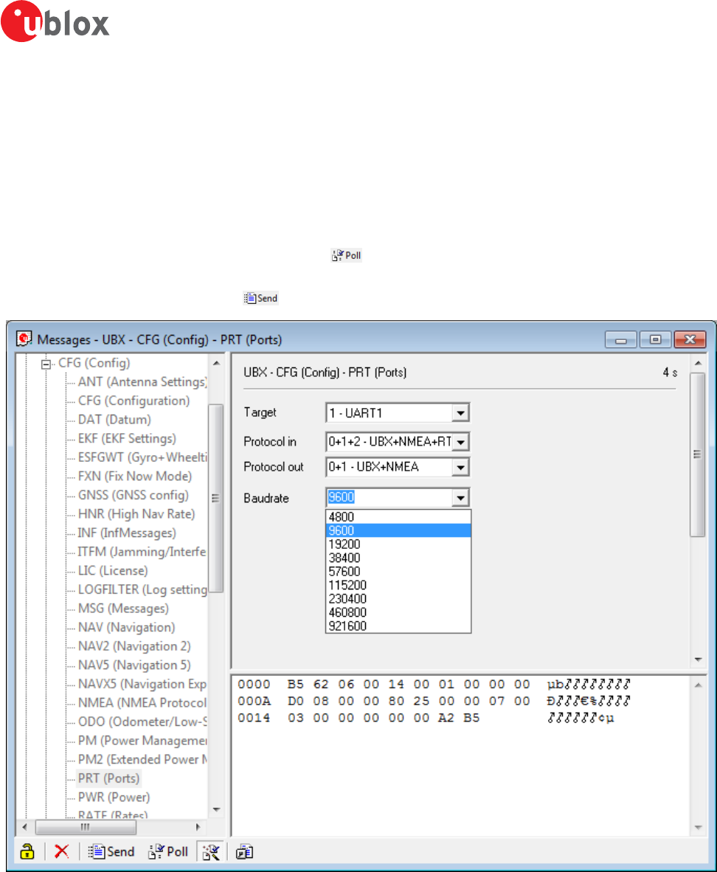
Task: Select 460800 baudrate option
Action: pos(398,612)
